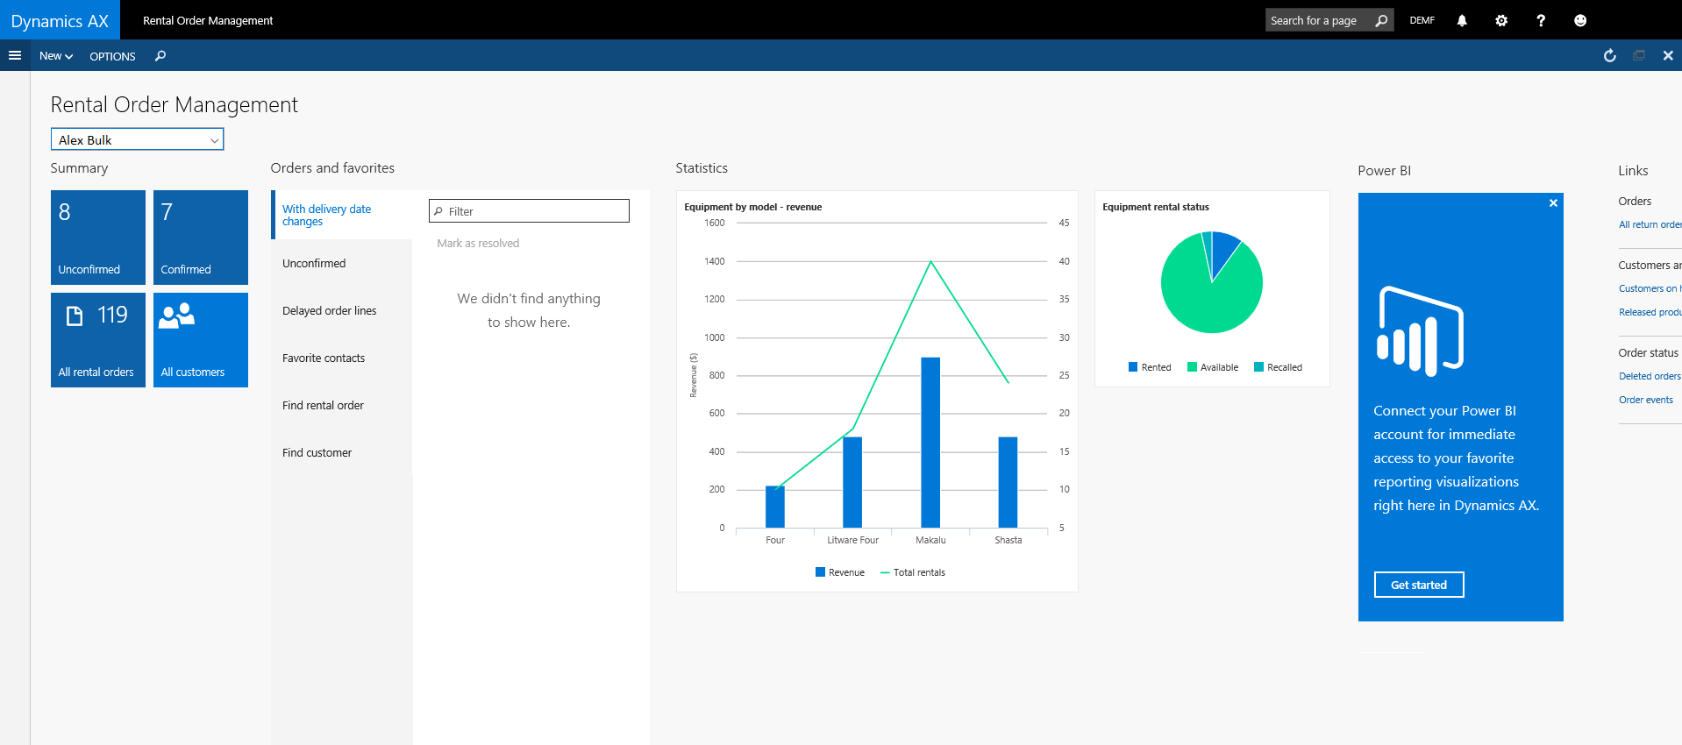
Task: Open the Customers on hold link
Action: point(1650,288)
